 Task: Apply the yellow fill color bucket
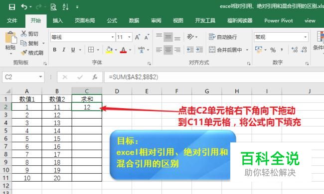click(109, 50)
